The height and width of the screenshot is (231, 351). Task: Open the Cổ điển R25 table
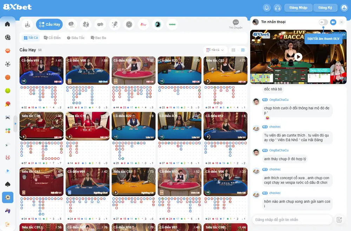click(179, 126)
